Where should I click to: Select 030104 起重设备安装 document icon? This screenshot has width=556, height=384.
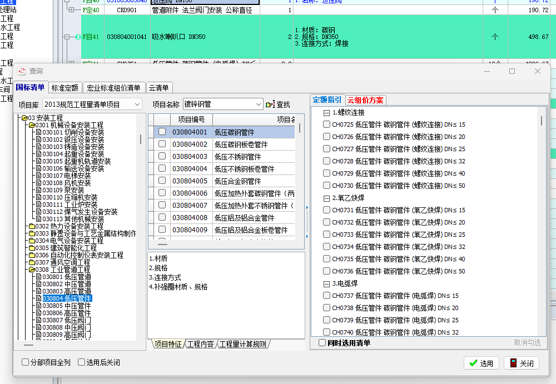tap(39, 154)
